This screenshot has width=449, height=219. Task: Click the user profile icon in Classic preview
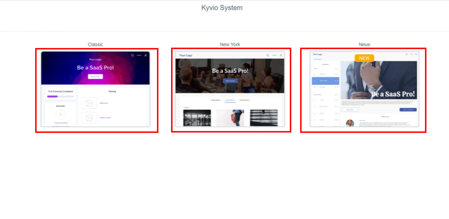click(145, 55)
